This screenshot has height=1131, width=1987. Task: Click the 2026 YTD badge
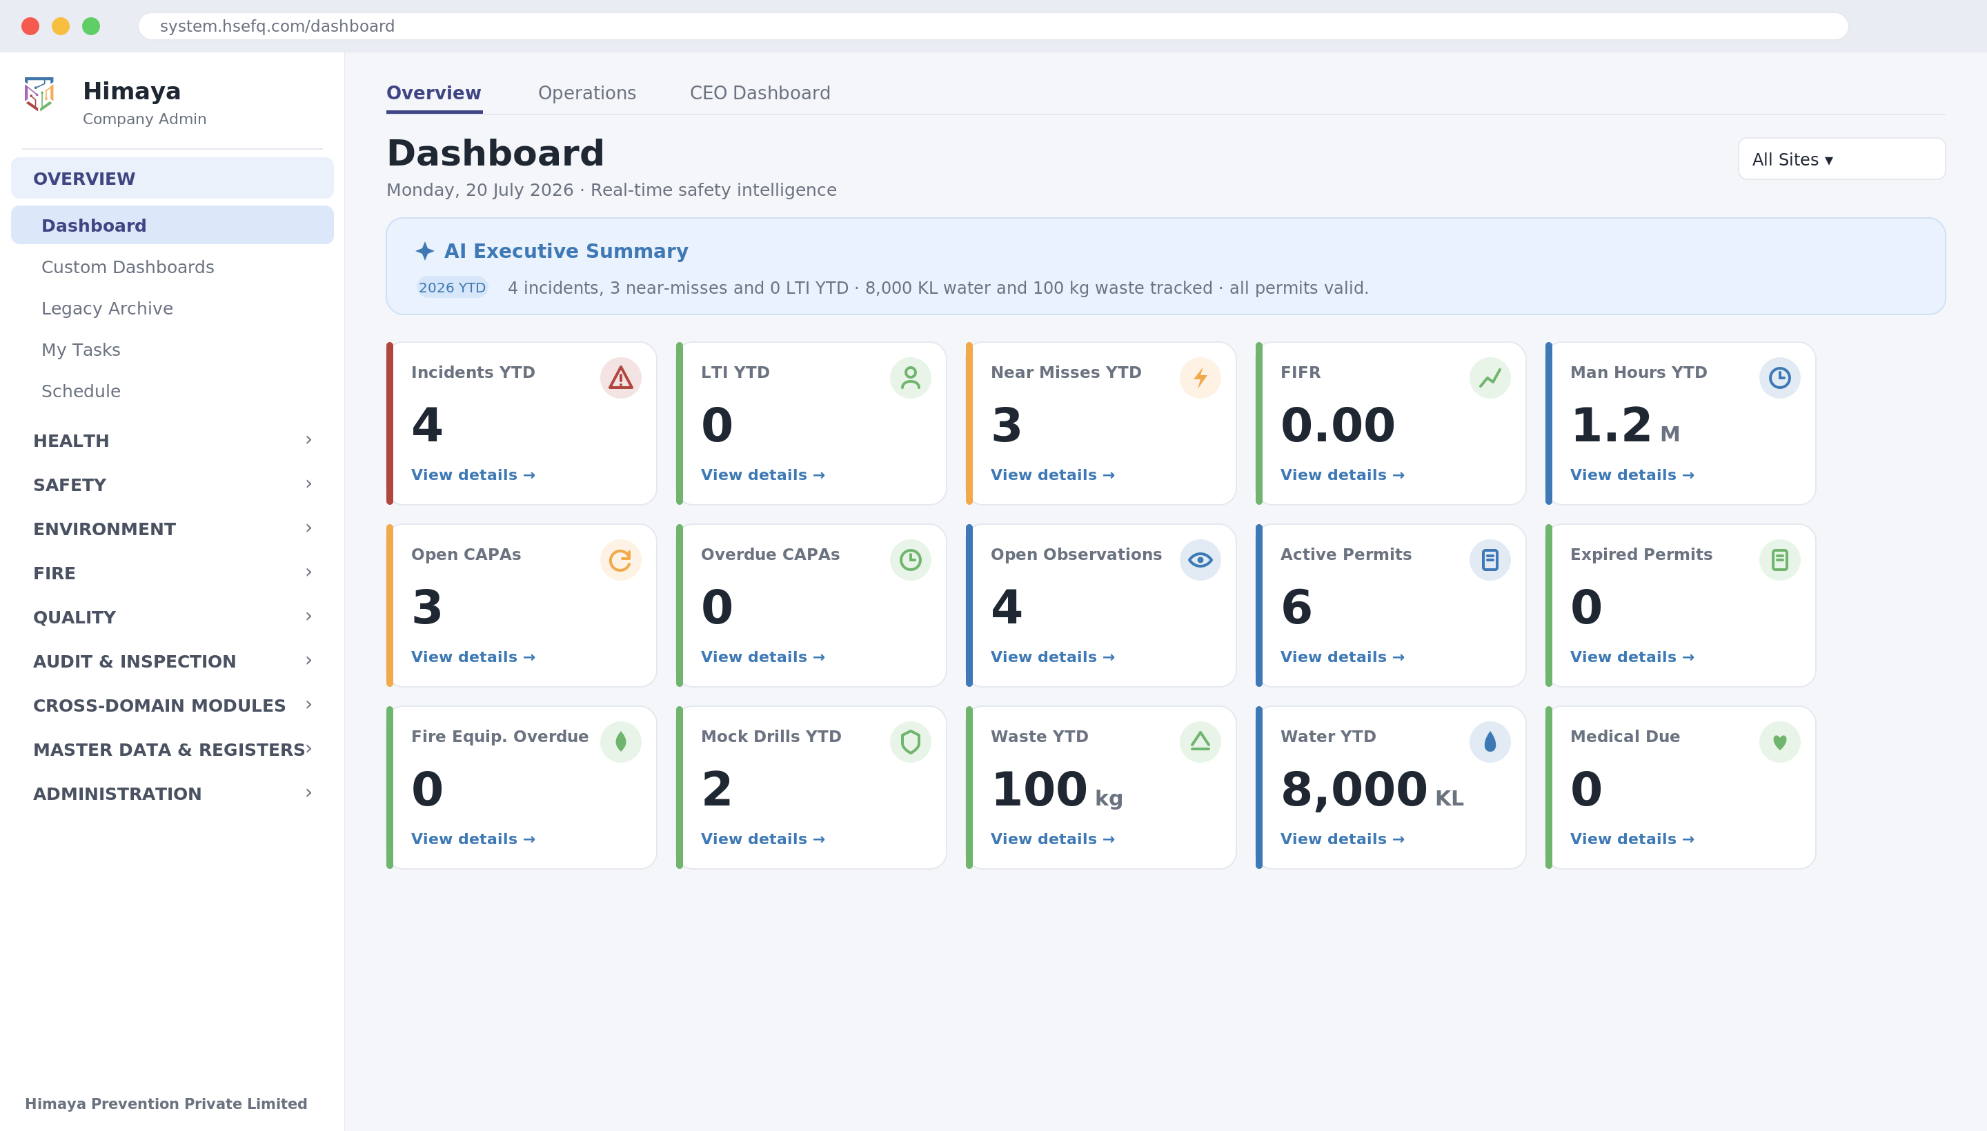tap(451, 288)
